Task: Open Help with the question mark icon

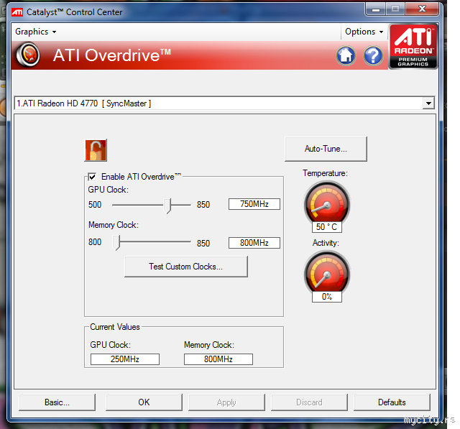Action: tap(373, 55)
